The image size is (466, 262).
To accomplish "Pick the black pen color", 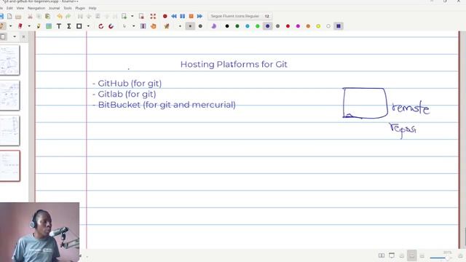I will click(227, 26).
